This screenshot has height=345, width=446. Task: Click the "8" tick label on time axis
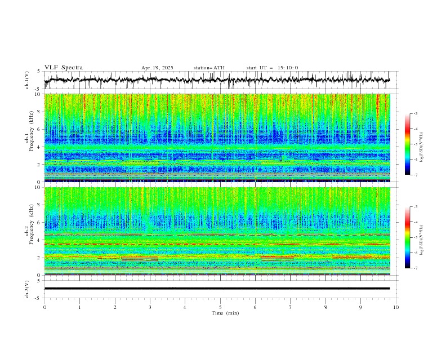click(325, 307)
